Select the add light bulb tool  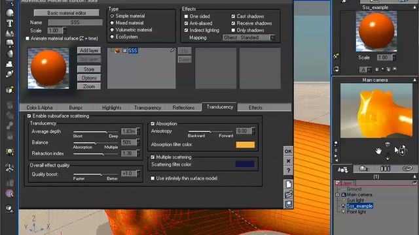pyautogui.click(x=10, y=152)
